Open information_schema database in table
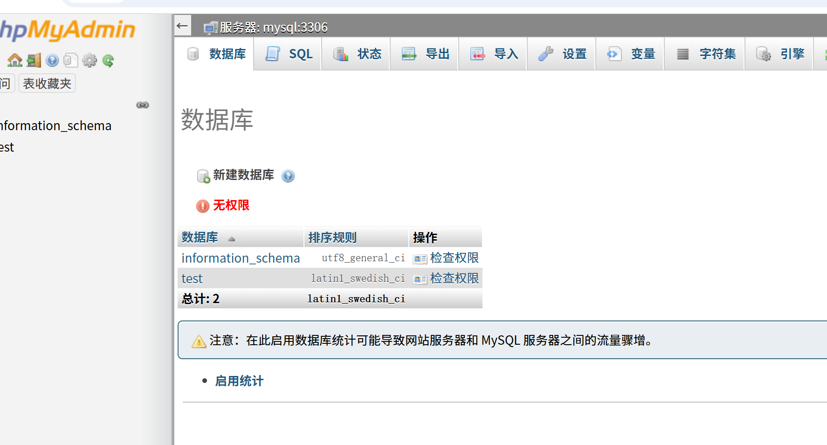This screenshot has width=827, height=445. (x=241, y=258)
